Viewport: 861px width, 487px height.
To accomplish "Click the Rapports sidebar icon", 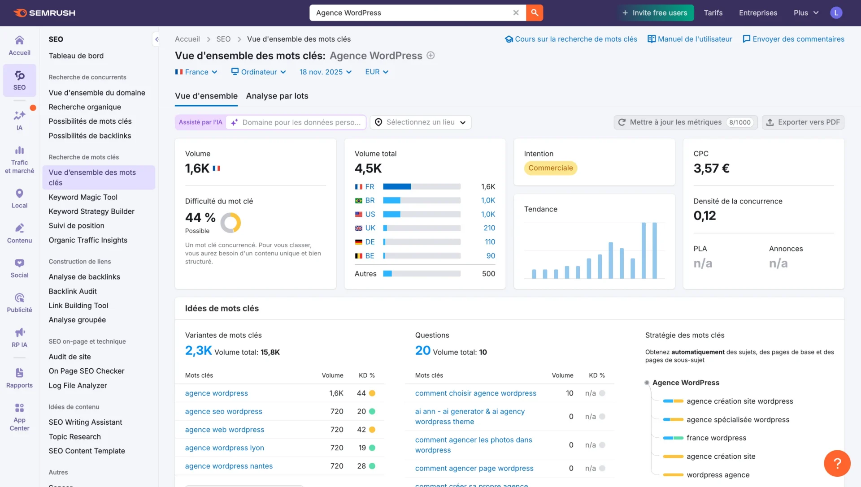I will 19,376.
